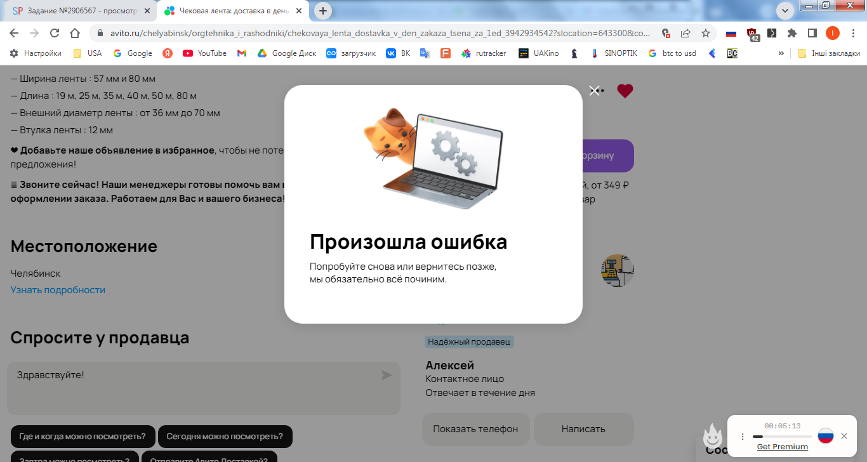Open the ВК bookmark

pos(399,53)
